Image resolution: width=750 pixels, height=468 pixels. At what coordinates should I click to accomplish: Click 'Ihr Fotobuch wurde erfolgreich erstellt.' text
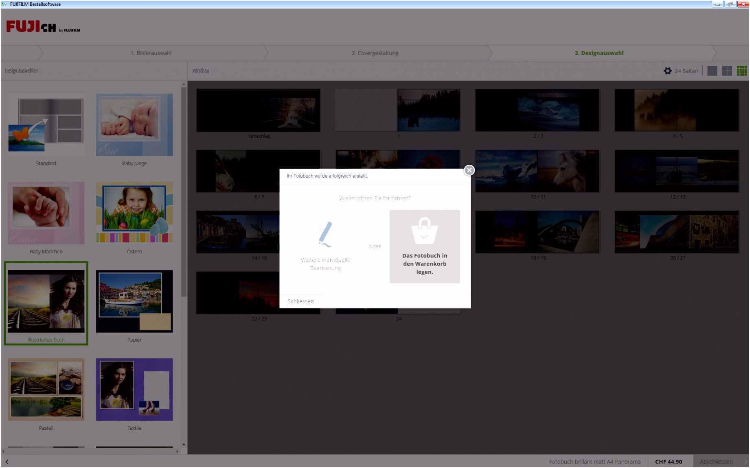click(327, 176)
